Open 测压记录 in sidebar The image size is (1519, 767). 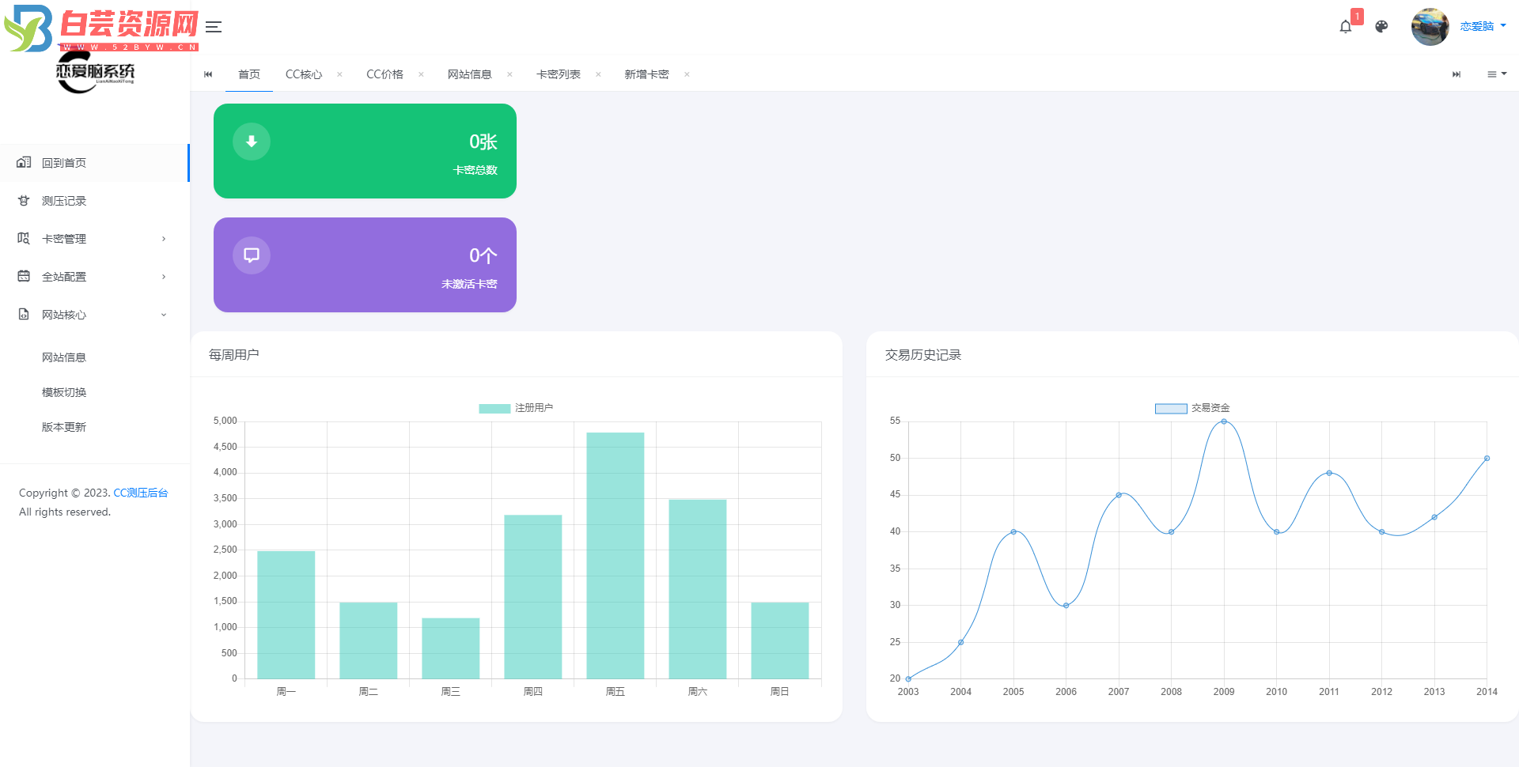94,201
